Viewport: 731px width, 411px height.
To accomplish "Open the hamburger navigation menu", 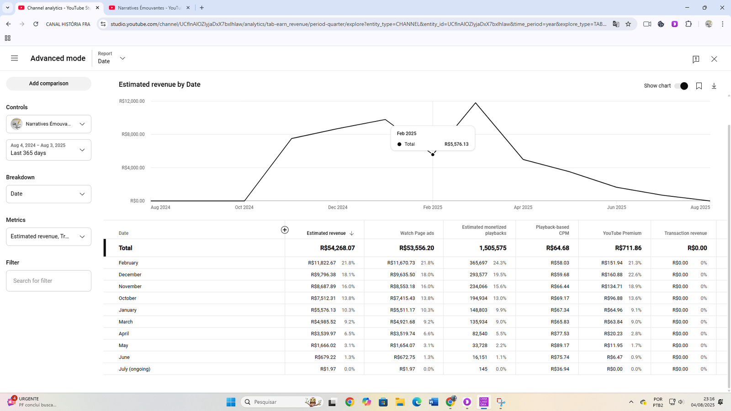I will (x=15, y=58).
